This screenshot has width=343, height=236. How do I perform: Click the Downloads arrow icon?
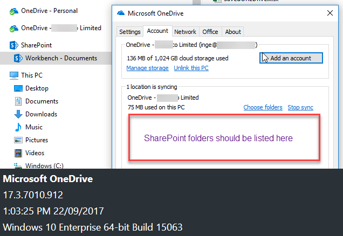[18, 114]
